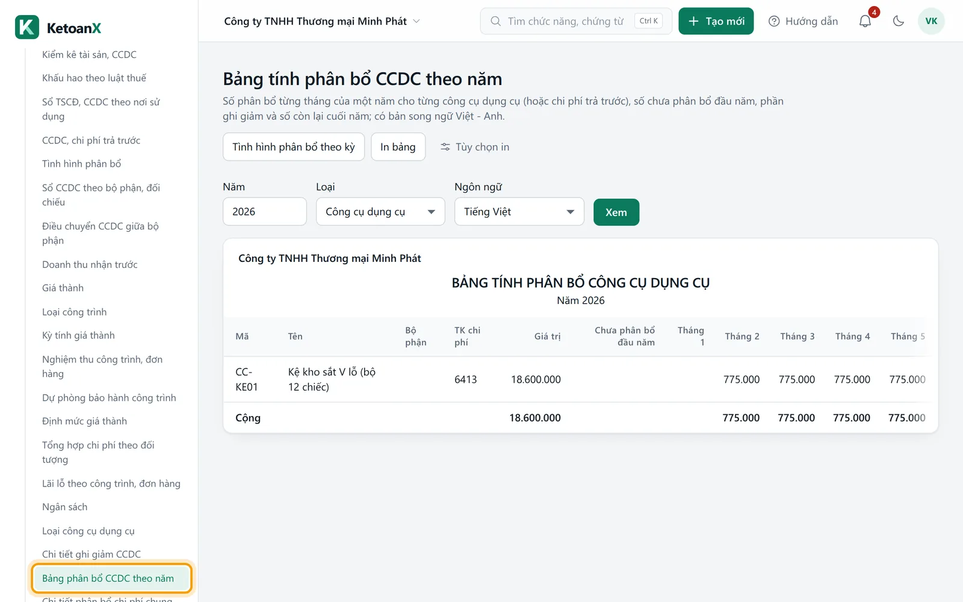Expand the company name dropdown chevron
This screenshot has width=963, height=602.
(416, 21)
